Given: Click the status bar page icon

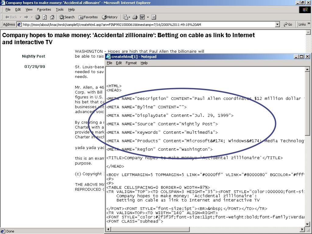Looking at the screenshot, I should 3,231.
